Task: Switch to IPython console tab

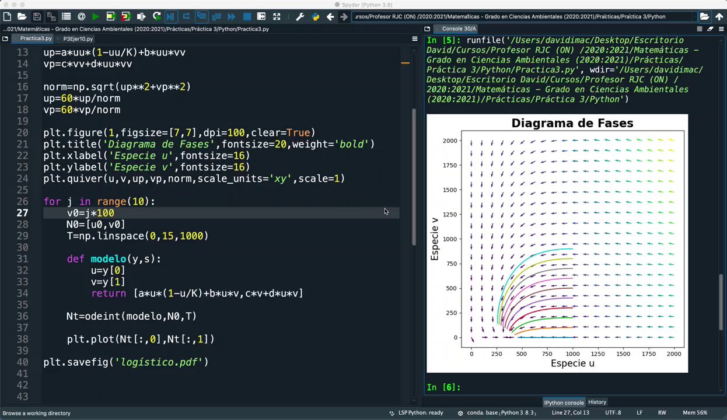Action: point(564,402)
